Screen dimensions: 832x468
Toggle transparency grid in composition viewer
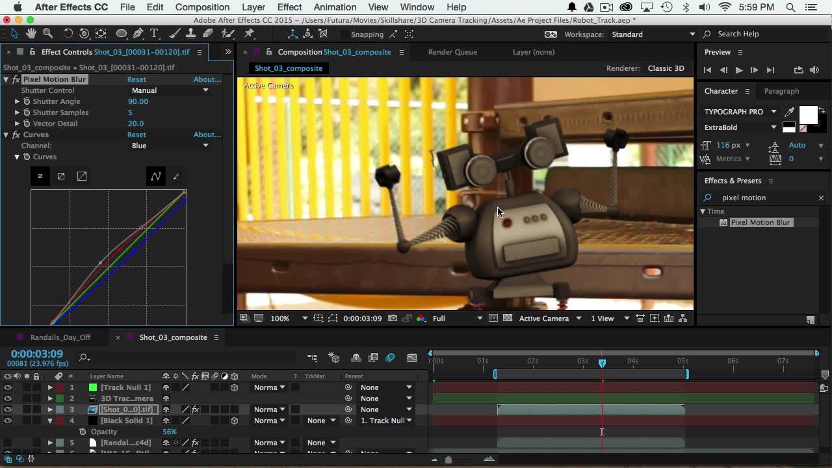coord(507,318)
